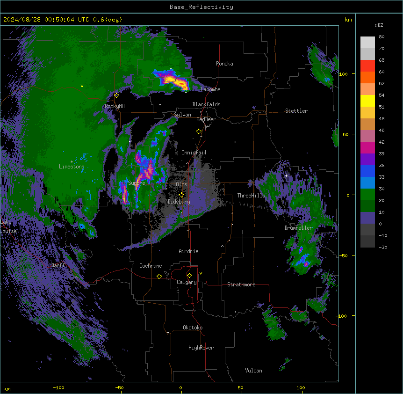This screenshot has width=403, height=394.
Task: Click the dBZ legend value 42
Action: (381, 142)
